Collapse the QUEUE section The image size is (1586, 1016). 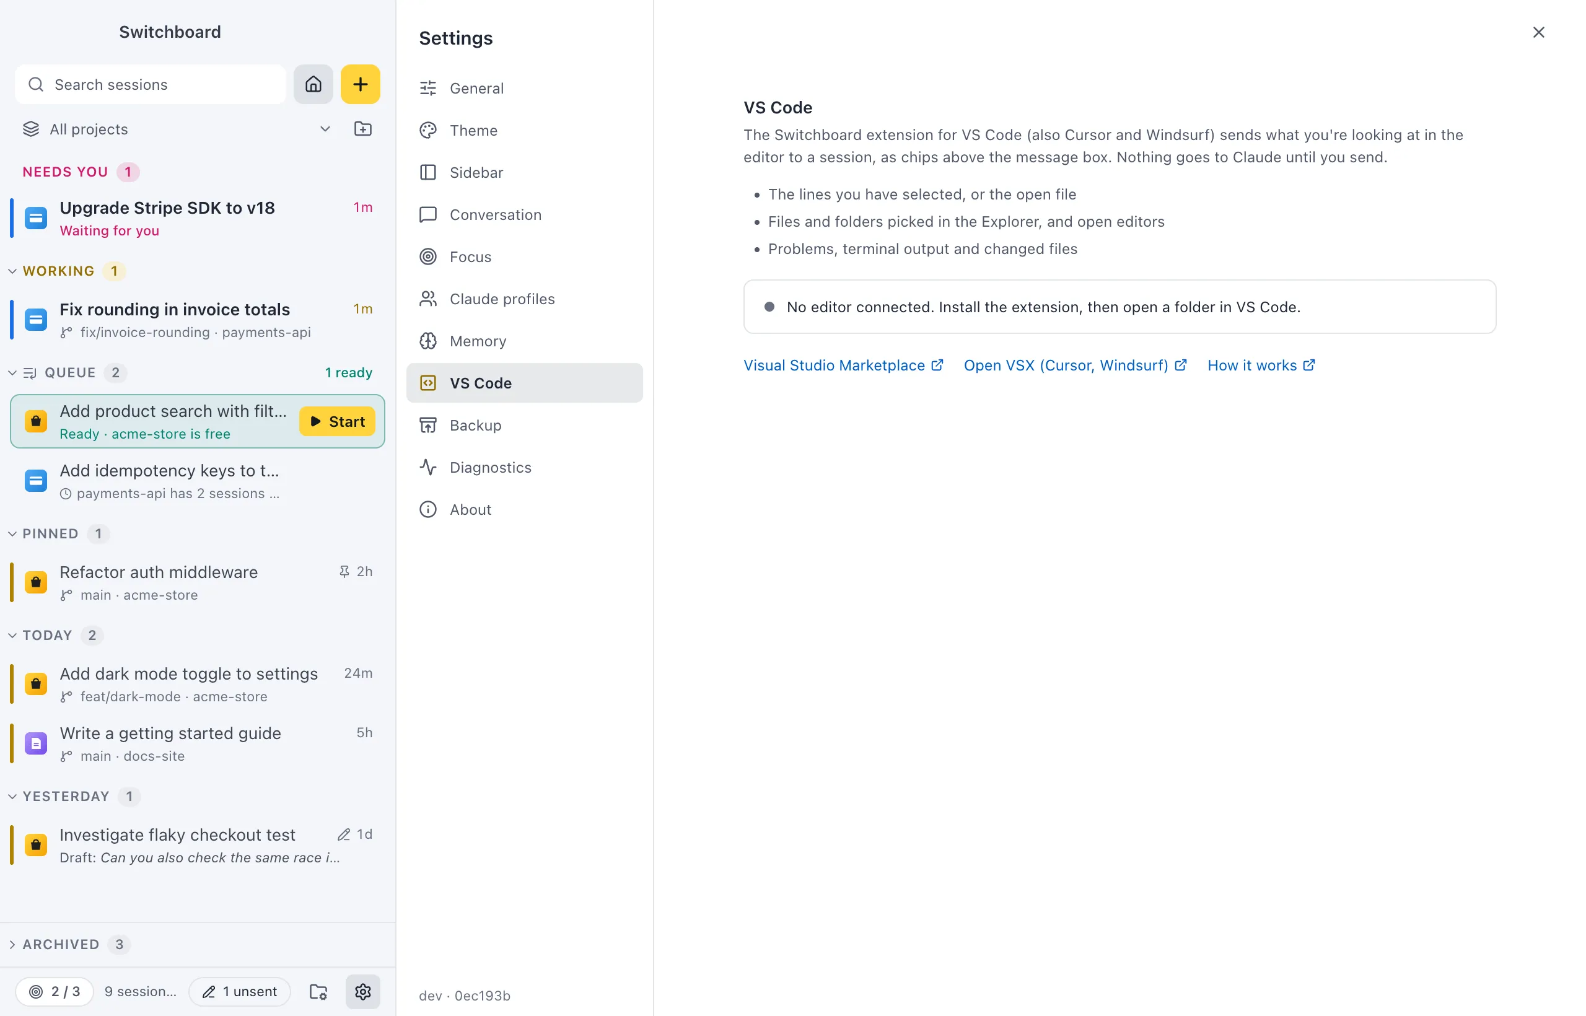12,373
